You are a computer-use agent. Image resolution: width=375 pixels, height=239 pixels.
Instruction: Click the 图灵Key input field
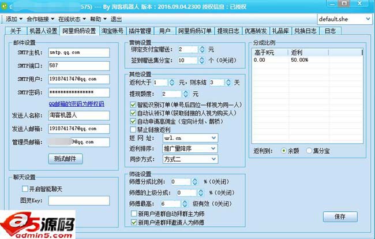click(x=79, y=201)
